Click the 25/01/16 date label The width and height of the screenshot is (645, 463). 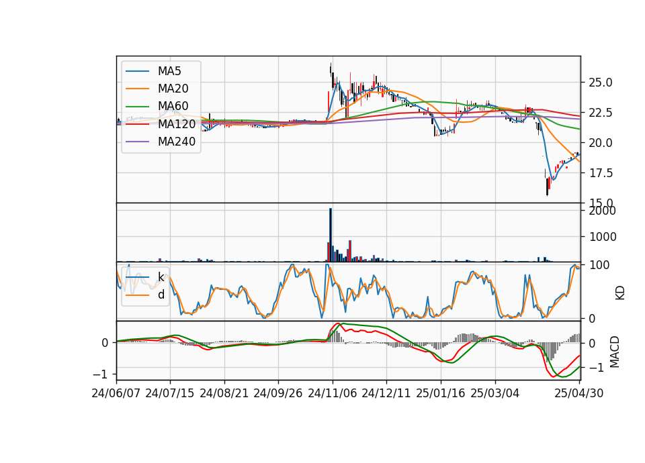[441, 393]
